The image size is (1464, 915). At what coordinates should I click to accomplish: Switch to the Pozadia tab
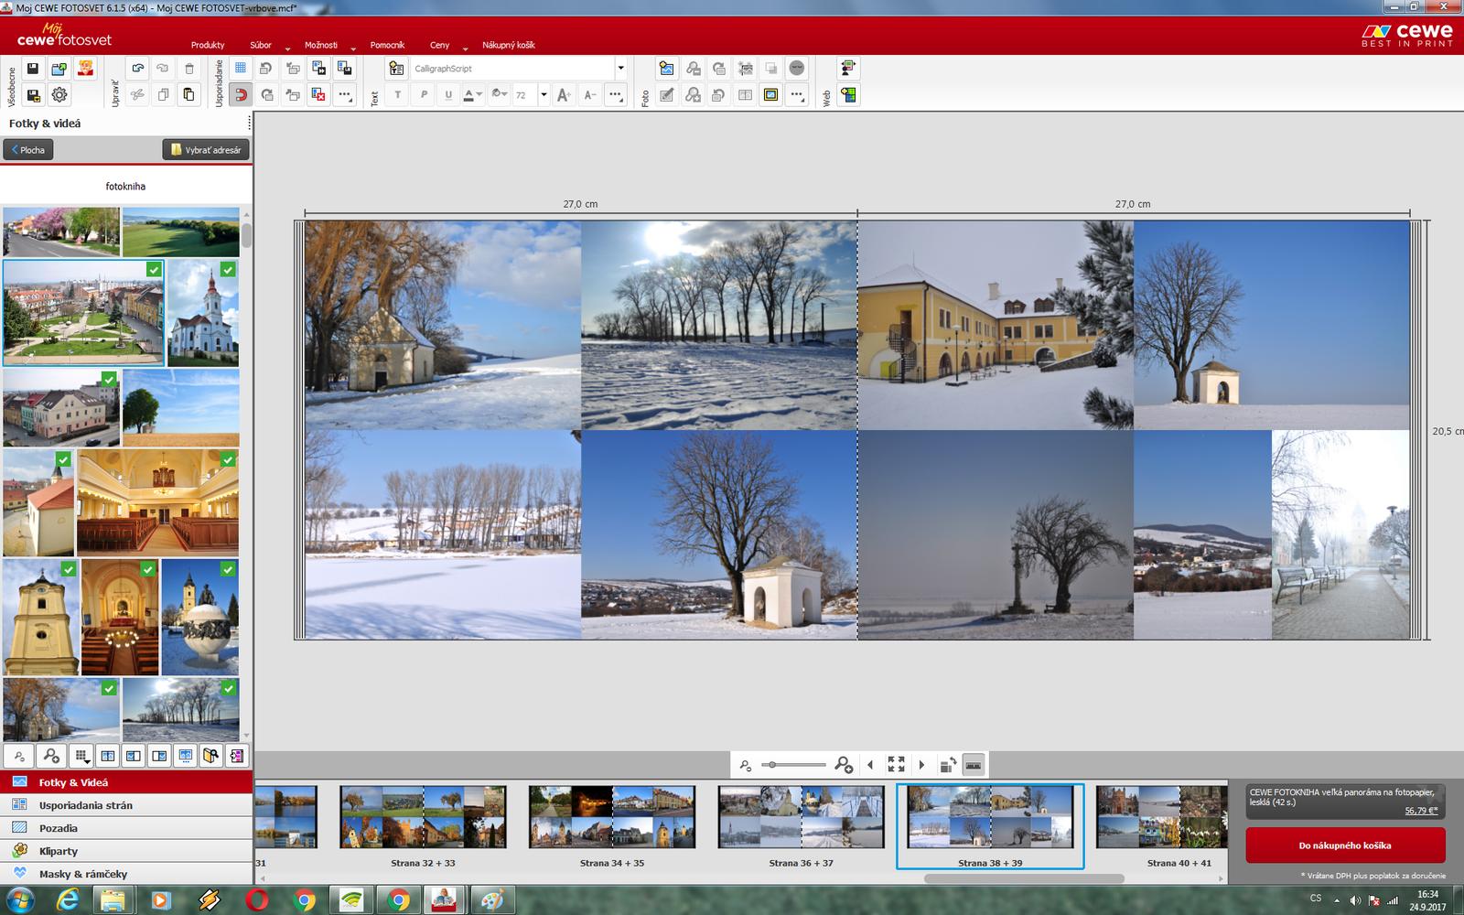click(59, 828)
